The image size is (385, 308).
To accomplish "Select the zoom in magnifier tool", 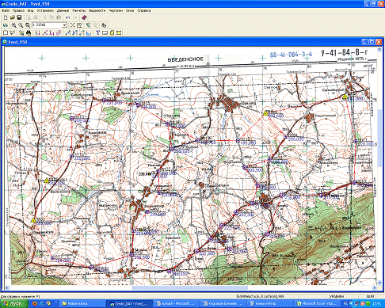I will [x=13, y=25].
